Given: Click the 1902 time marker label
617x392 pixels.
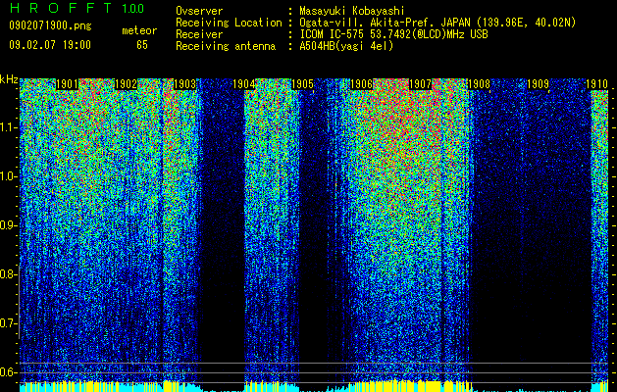Looking at the screenshot, I should pyautogui.click(x=126, y=84).
